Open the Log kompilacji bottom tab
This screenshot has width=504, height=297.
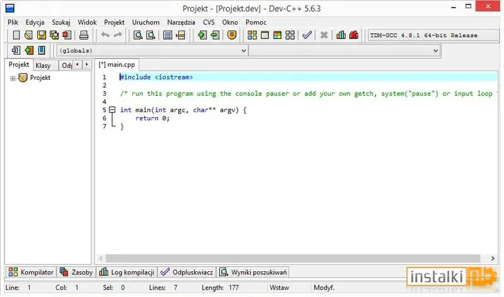point(127,272)
